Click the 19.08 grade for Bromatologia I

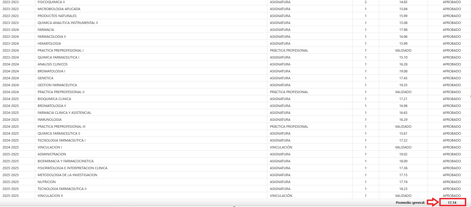tap(403, 71)
